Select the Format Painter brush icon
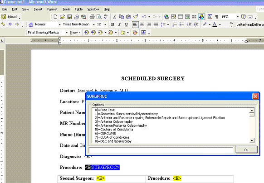This screenshot has height=183, width=264. [136, 17]
